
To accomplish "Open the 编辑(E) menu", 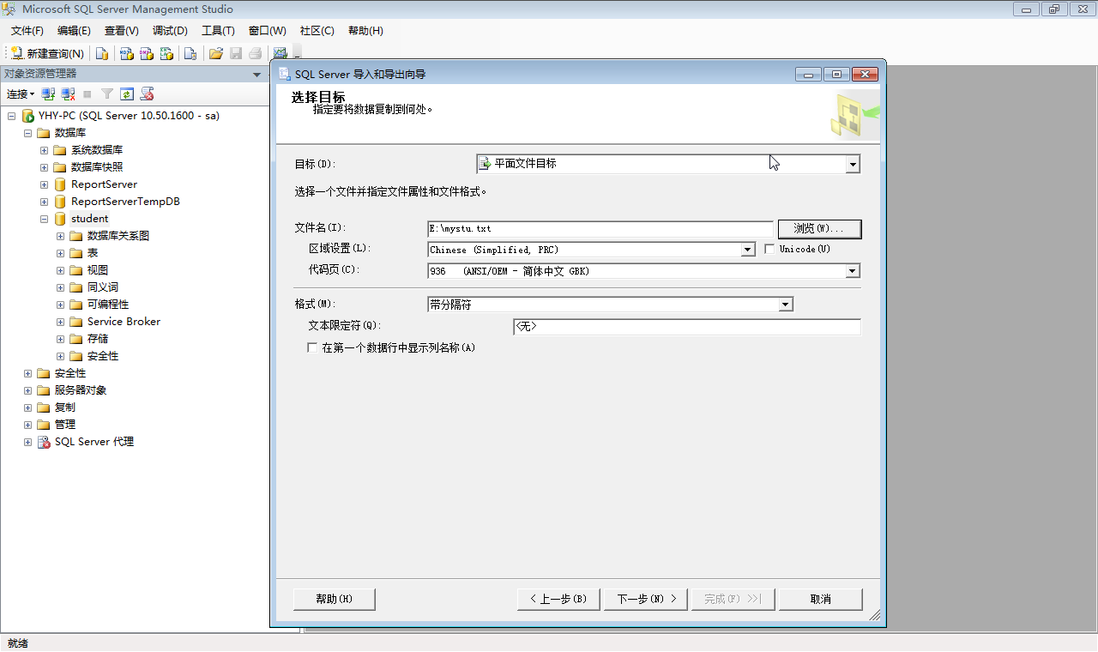I will point(74,31).
